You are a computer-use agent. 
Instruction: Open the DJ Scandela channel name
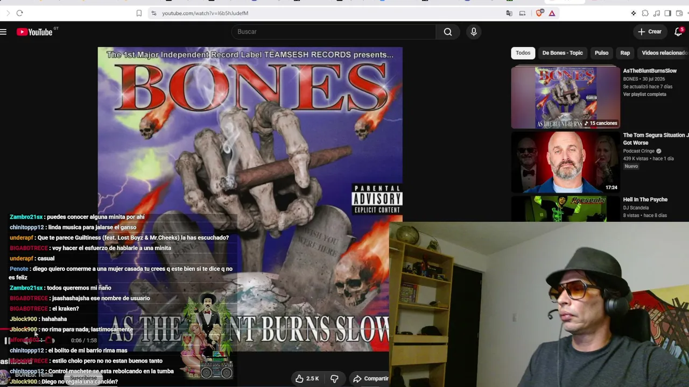[x=636, y=207]
